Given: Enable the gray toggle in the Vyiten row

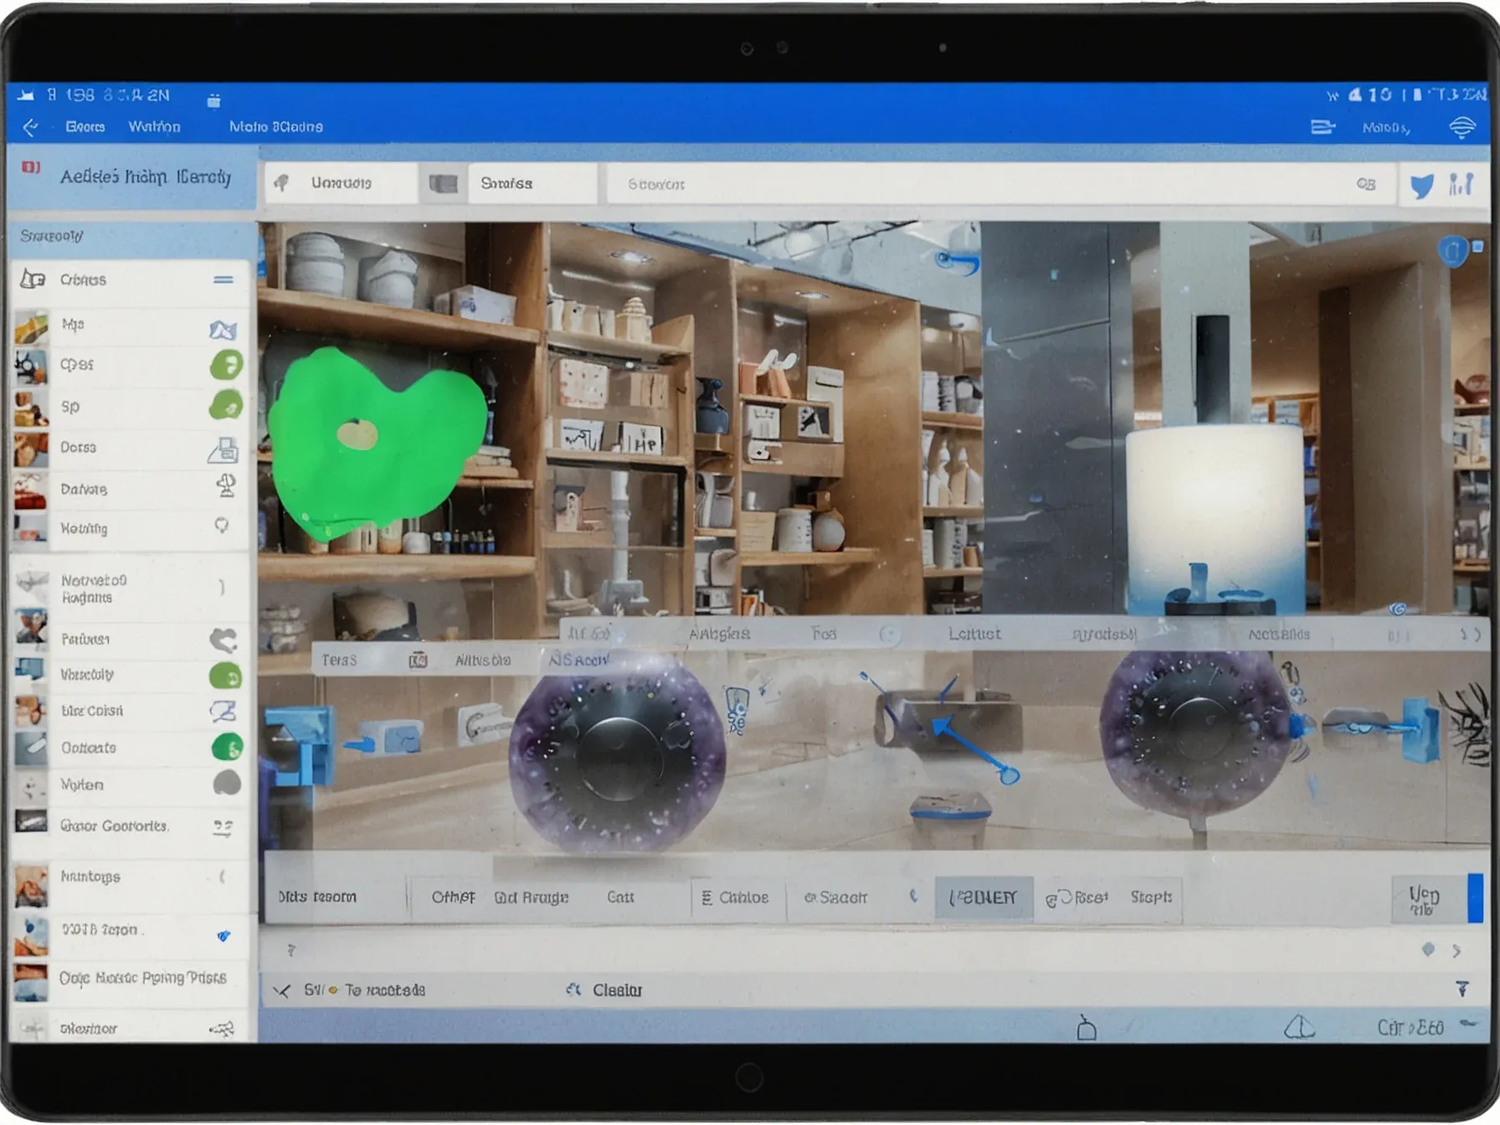Looking at the screenshot, I should pos(226,784).
